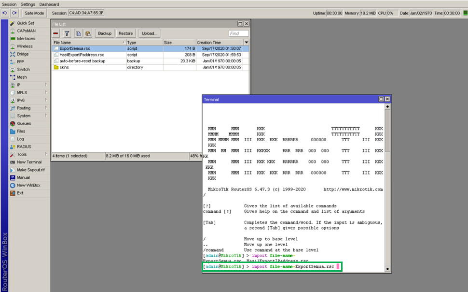Viewport: 468px width, 292px height.
Task: Click Exit in the sidebar
Action: tap(29, 193)
